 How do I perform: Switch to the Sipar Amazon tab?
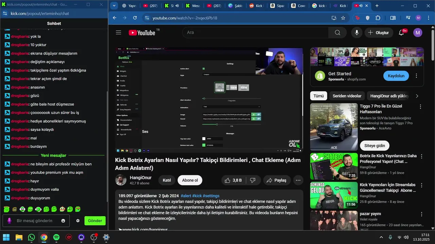[277, 6]
